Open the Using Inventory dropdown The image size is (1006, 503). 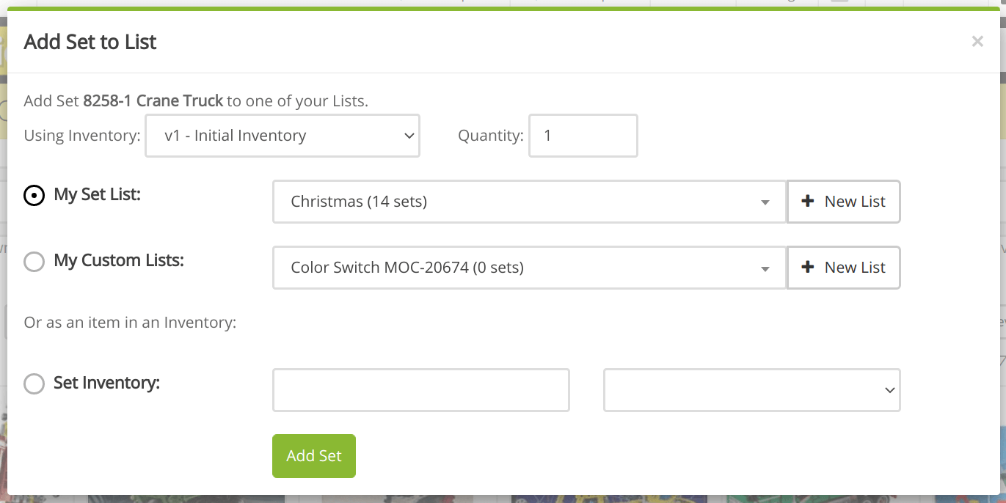pyautogui.click(x=282, y=136)
